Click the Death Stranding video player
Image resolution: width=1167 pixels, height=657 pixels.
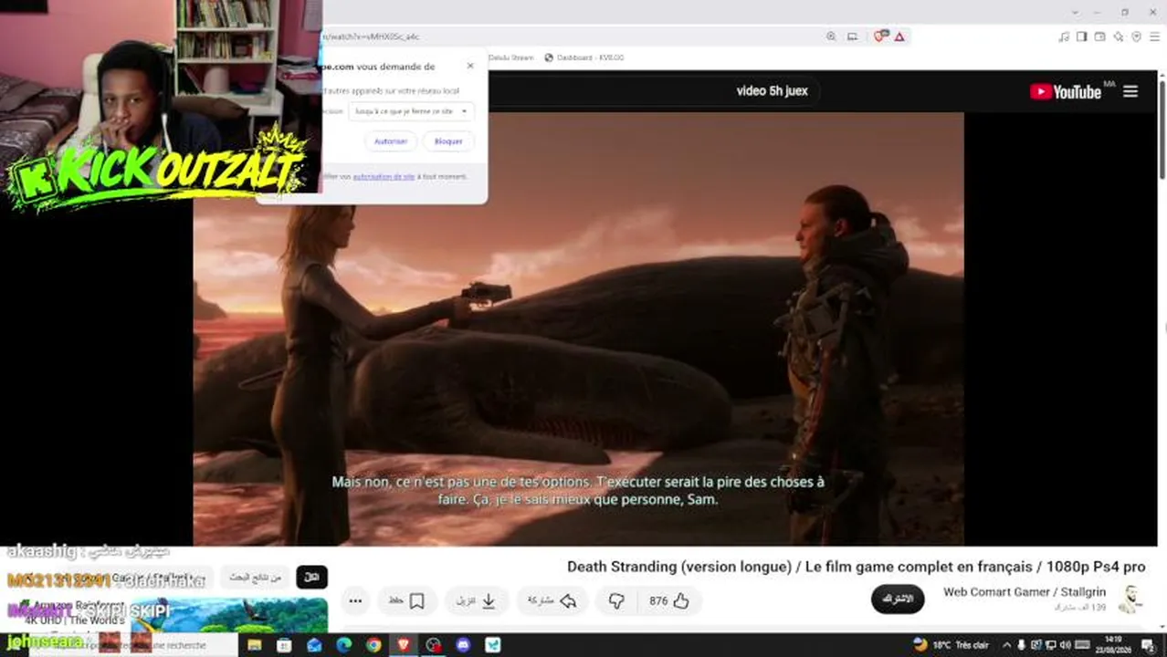[x=578, y=328]
